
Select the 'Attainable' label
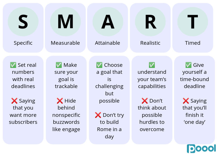click(108, 43)
